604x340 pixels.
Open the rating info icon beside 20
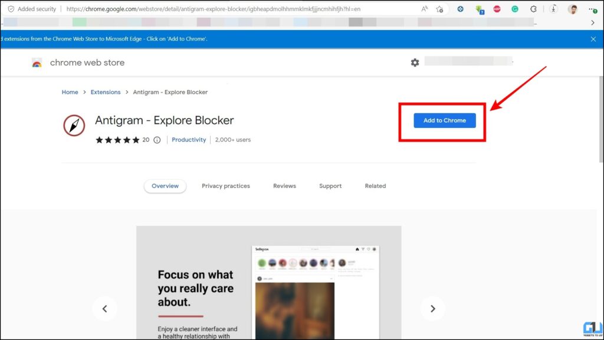pos(157,140)
